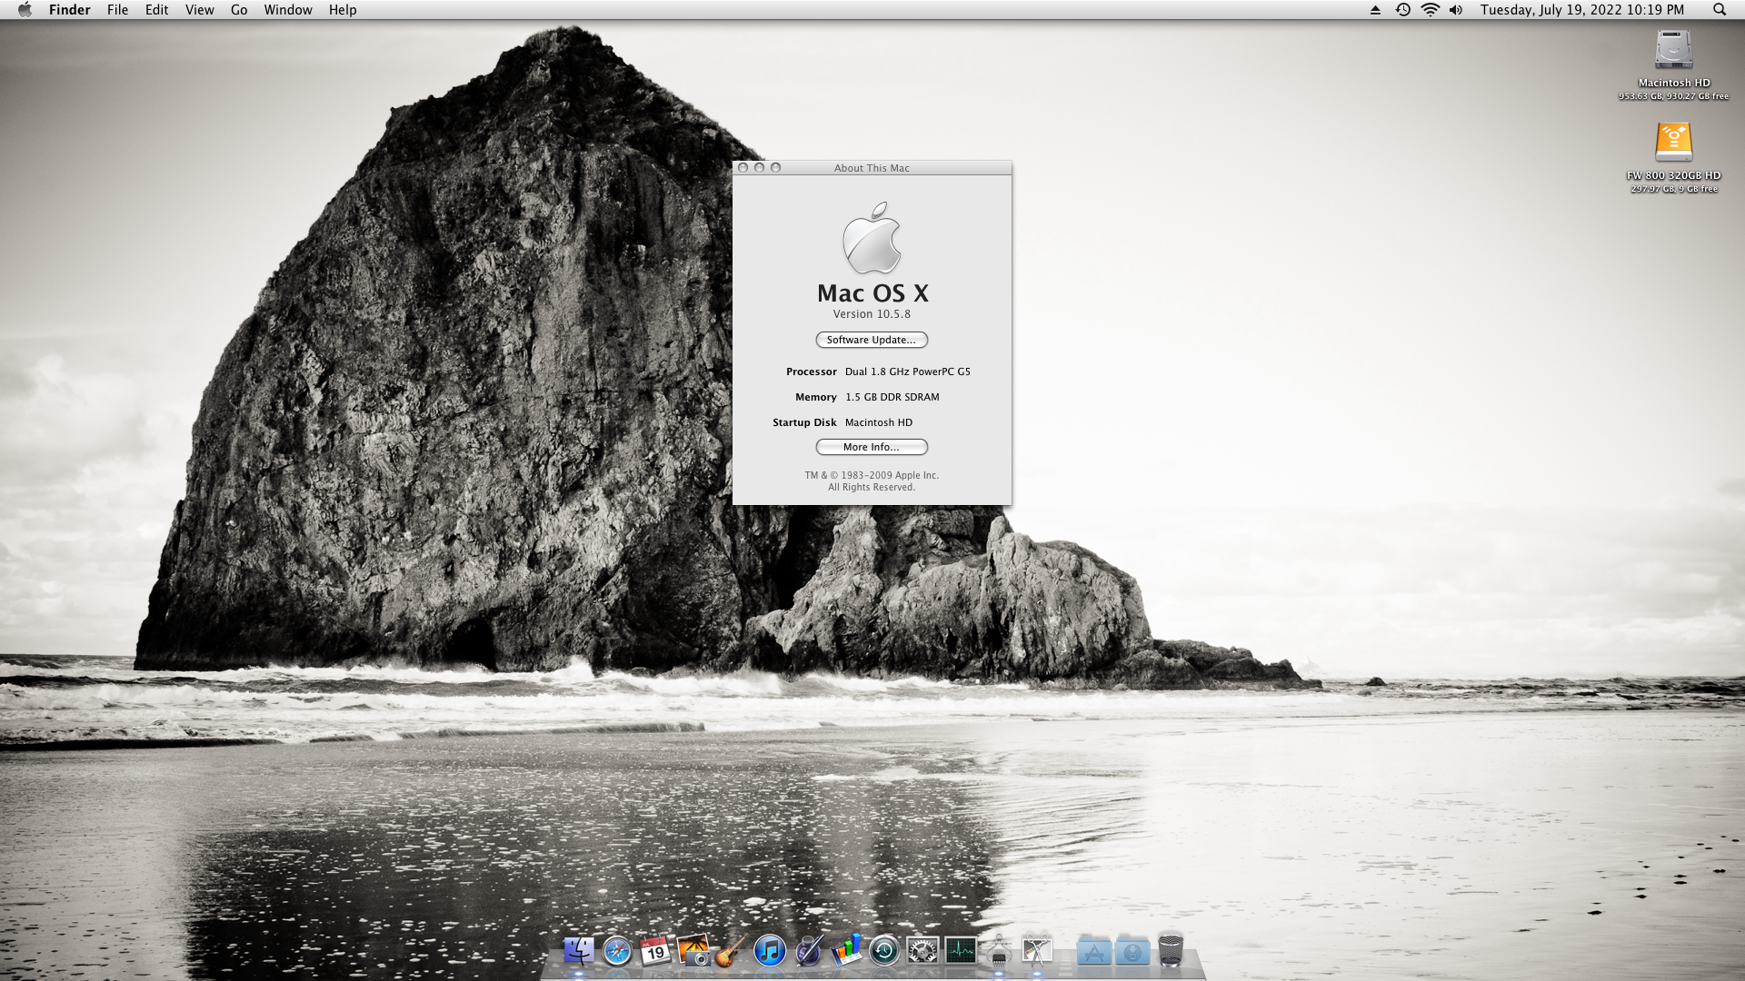Open GarageBand guitar icon in Dock
Screen dimensions: 1745x981
coord(731,951)
